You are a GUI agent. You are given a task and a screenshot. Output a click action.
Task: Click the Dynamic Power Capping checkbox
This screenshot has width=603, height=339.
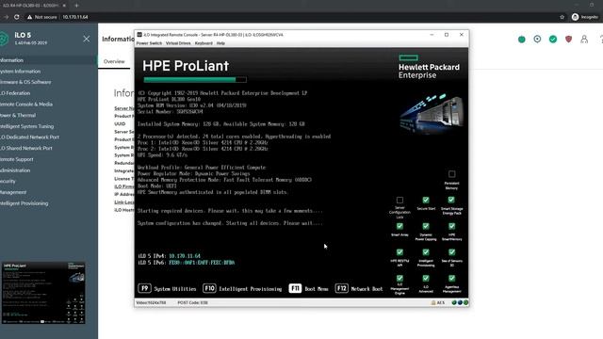click(426, 226)
